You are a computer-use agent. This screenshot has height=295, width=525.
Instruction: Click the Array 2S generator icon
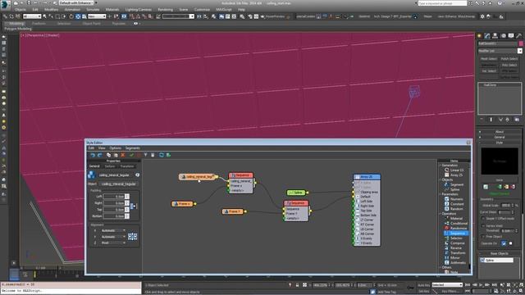(x=446, y=175)
